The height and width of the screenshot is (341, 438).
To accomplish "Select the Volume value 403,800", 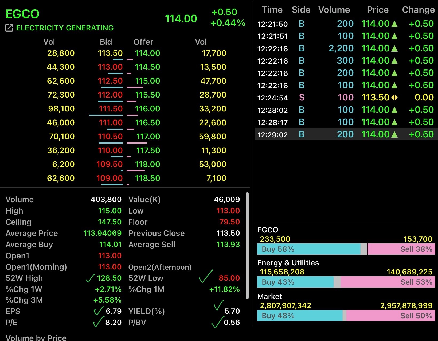I will [x=106, y=200].
